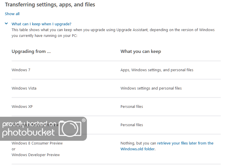
Task: Select the 'Upgrading from ...' column header
Action: tap(31, 51)
